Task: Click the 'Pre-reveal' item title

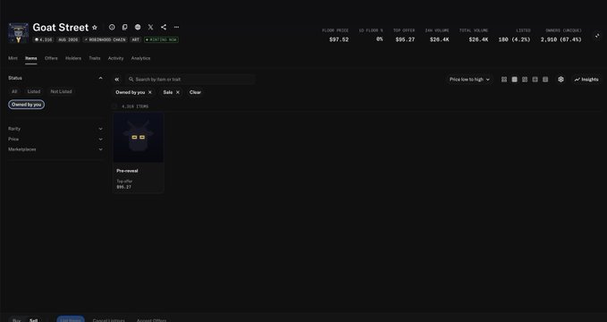Action: pos(127,171)
